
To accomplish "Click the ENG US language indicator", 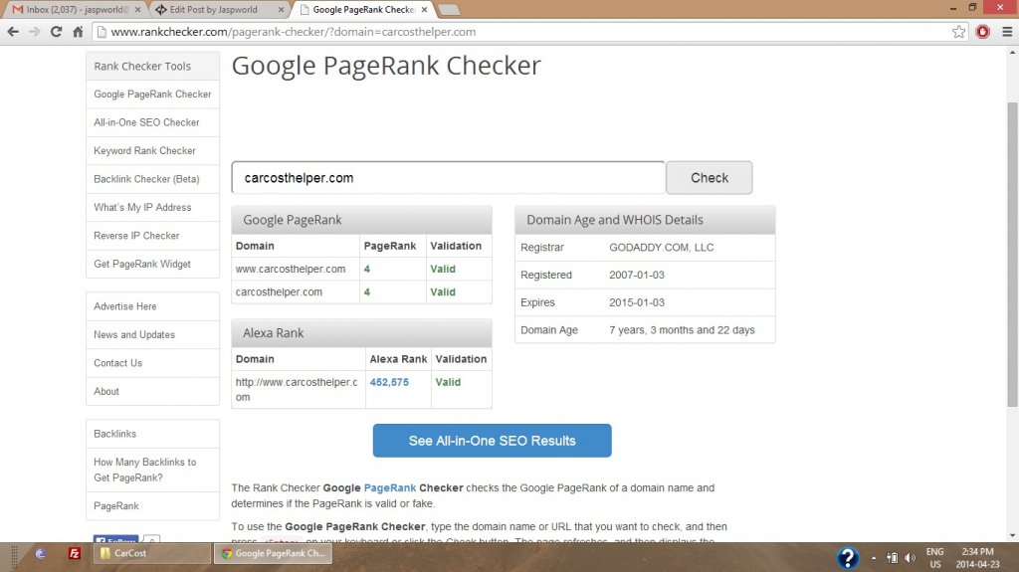I will (935, 558).
